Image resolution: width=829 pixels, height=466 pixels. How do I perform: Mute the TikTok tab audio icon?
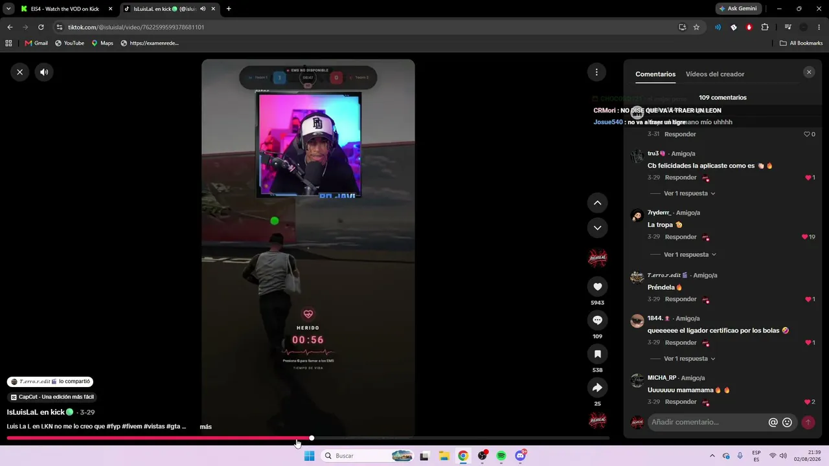click(203, 9)
